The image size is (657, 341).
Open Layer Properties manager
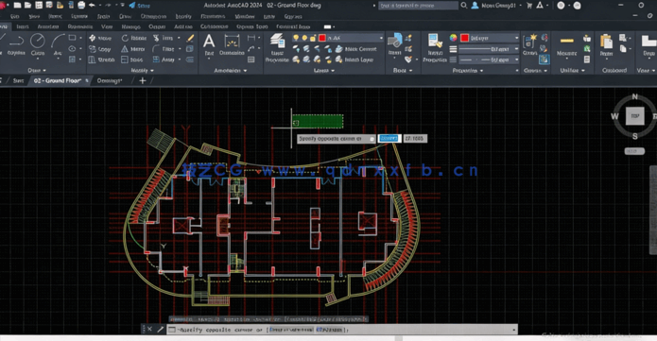pos(277,48)
